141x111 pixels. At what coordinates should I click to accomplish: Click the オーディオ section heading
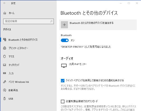click(67, 58)
